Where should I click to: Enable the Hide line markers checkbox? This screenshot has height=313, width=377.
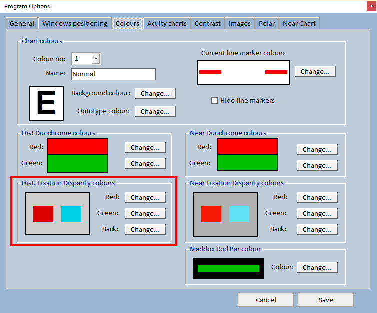pyautogui.click(x=215, y=101)
